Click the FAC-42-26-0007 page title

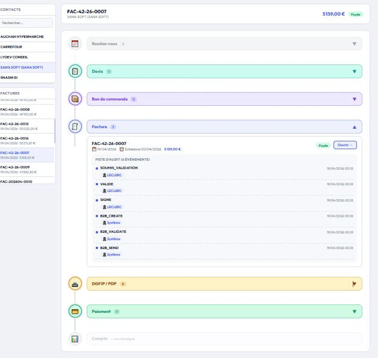87,11
